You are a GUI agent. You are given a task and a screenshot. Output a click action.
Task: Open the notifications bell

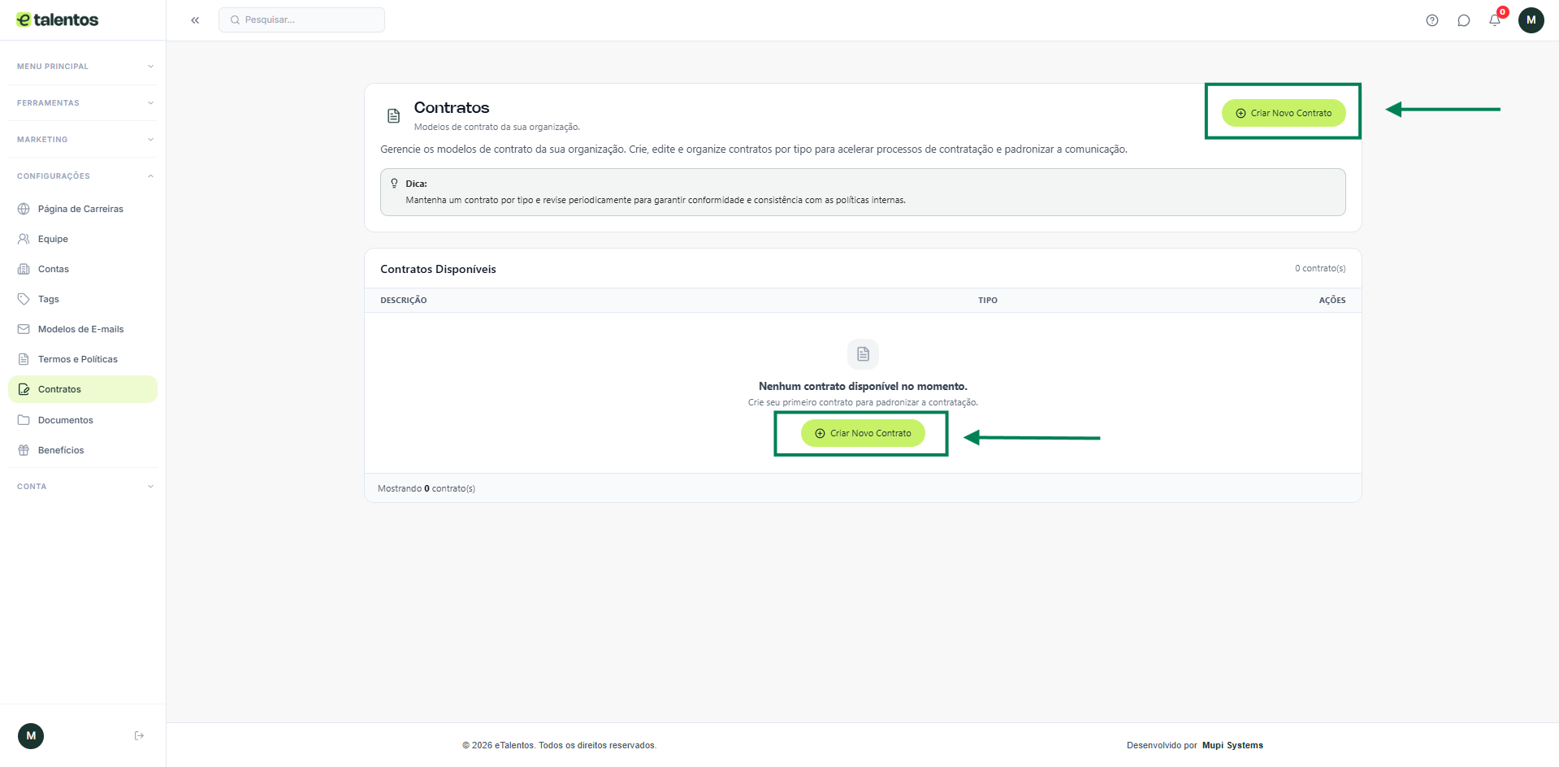[x=1494, y=20]
